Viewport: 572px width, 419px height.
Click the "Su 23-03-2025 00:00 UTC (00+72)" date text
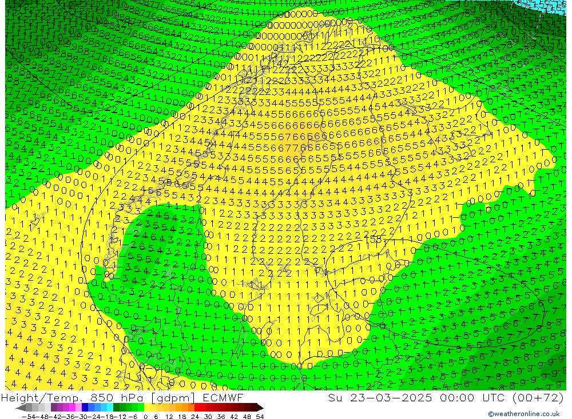[446, 397]
